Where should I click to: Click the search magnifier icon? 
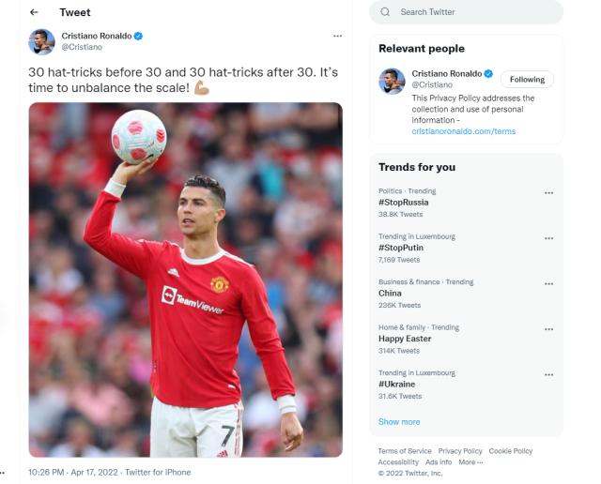tap(385, 12)
